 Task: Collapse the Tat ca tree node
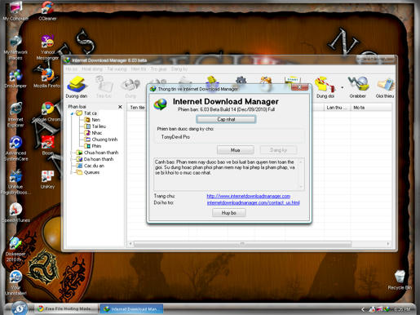coord(72,113)
